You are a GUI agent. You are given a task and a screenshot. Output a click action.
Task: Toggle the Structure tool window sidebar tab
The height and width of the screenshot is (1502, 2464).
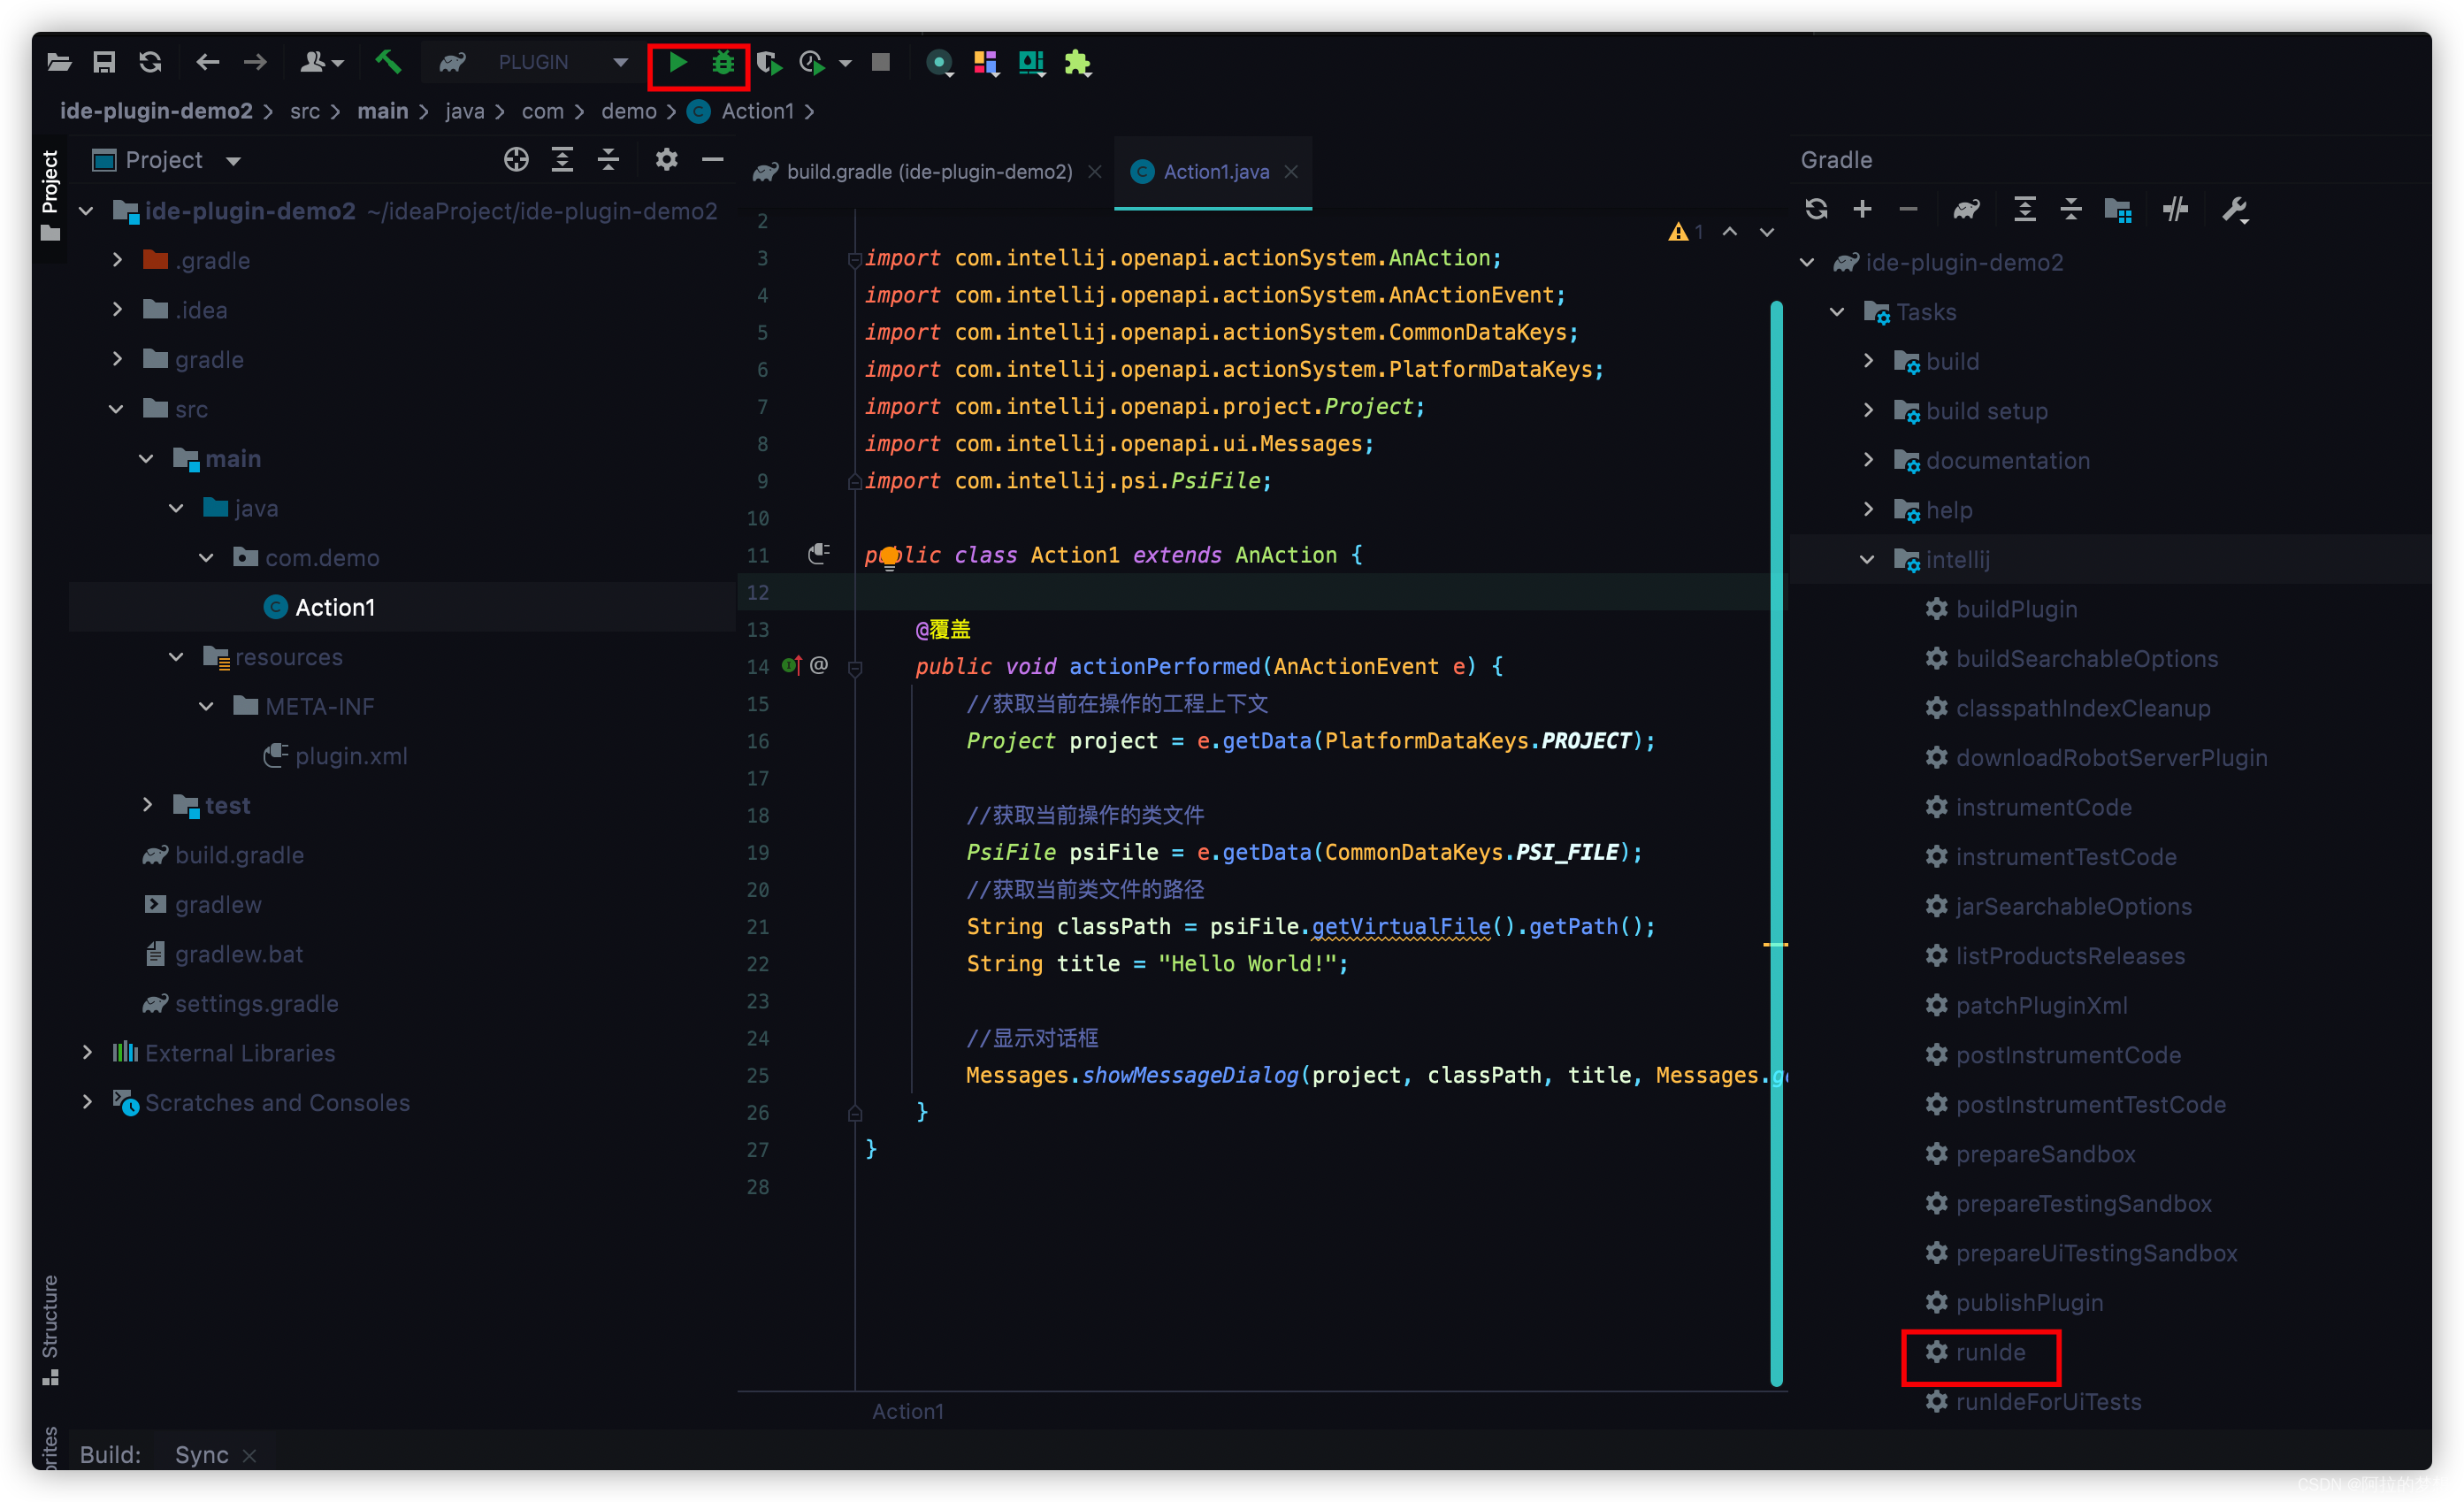point(50,1330)
